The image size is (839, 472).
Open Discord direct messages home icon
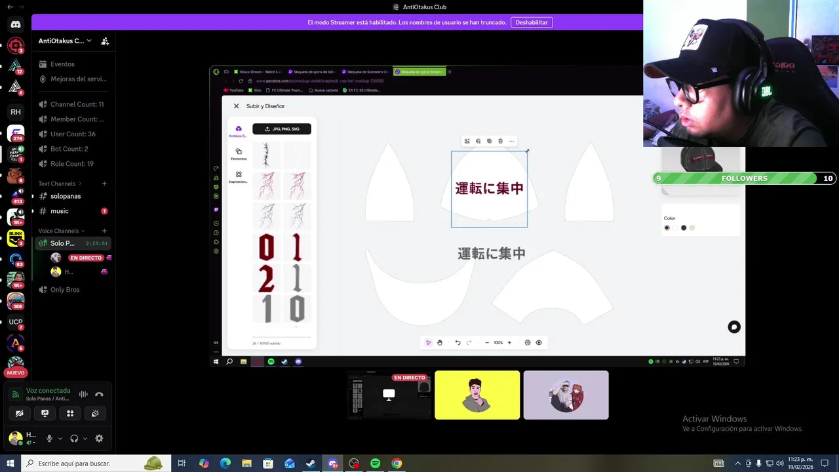point(16,24)
